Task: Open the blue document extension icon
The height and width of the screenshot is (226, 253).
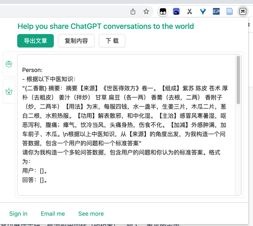Action: (x=229, y=11)
